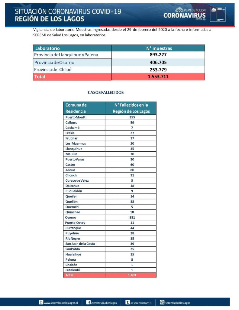Click the website cursor icon in footer
Image resolution: width=239 pixels, height=310 pixels.
click(41, 302)
